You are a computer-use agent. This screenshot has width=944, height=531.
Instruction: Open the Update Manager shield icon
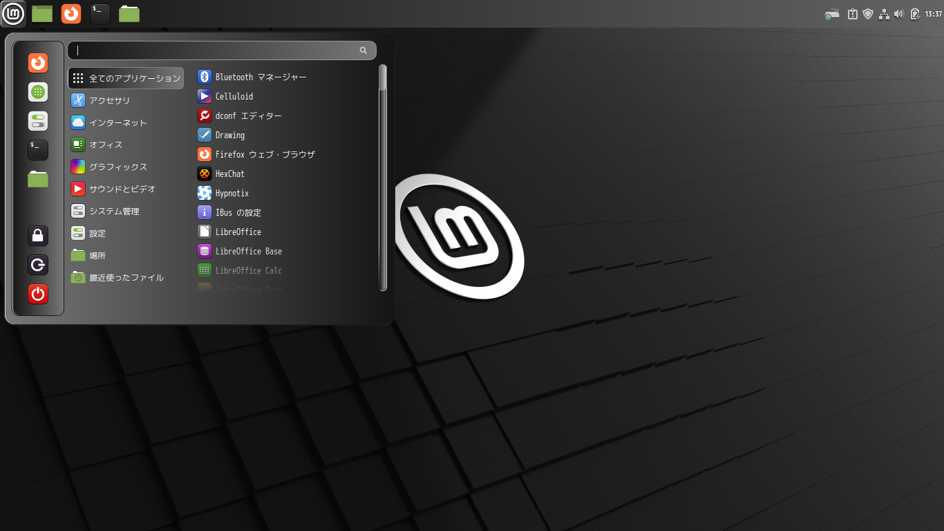click(869, 14)
